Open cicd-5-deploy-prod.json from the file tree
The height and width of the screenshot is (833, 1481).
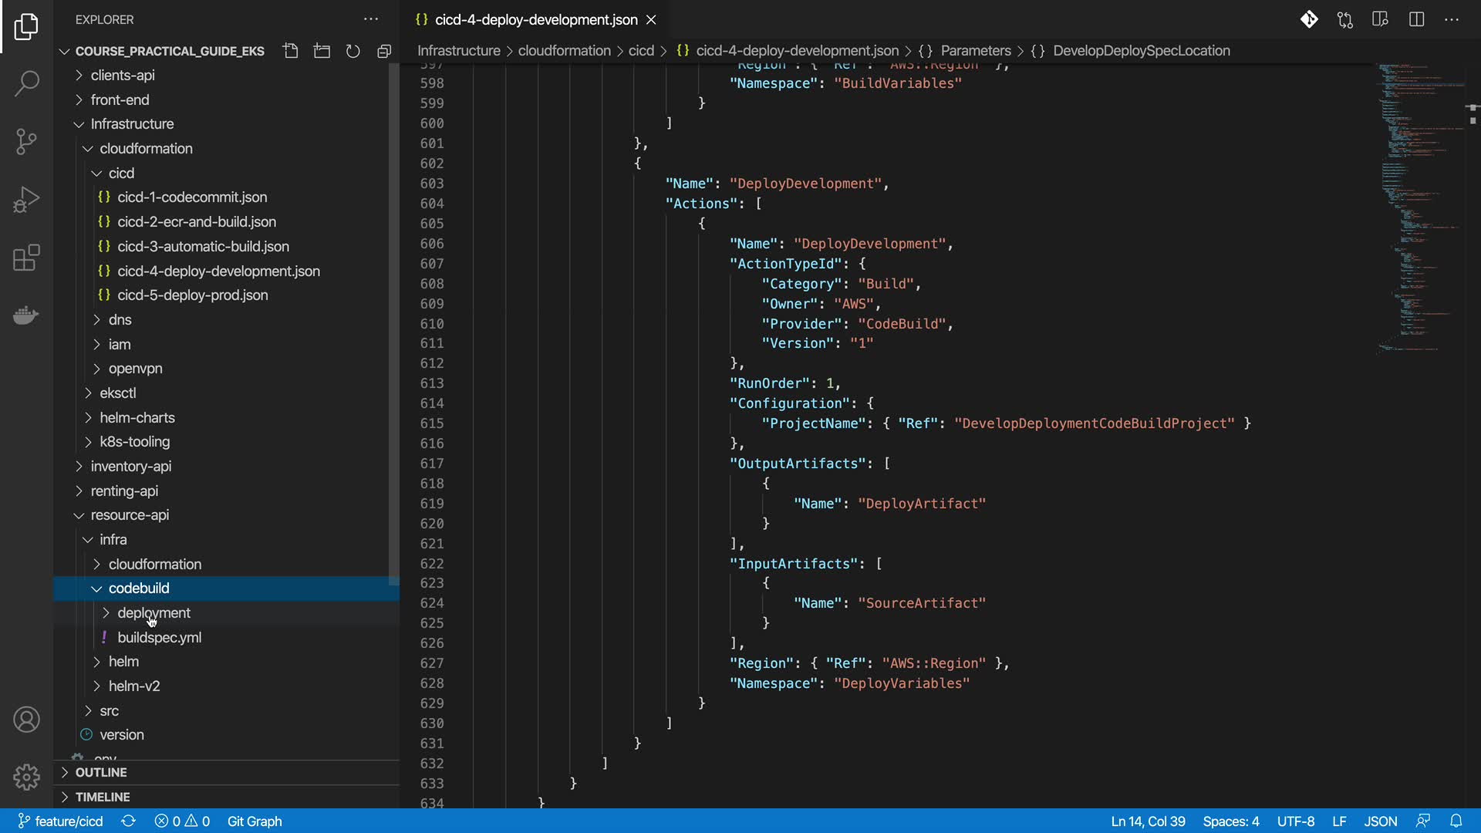[x=192, y=295]
